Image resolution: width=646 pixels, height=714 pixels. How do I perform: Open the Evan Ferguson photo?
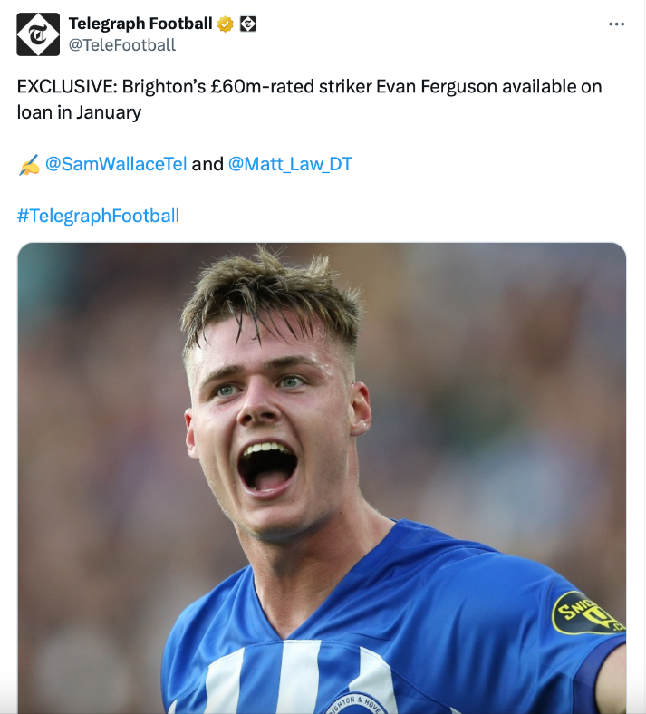322,478
